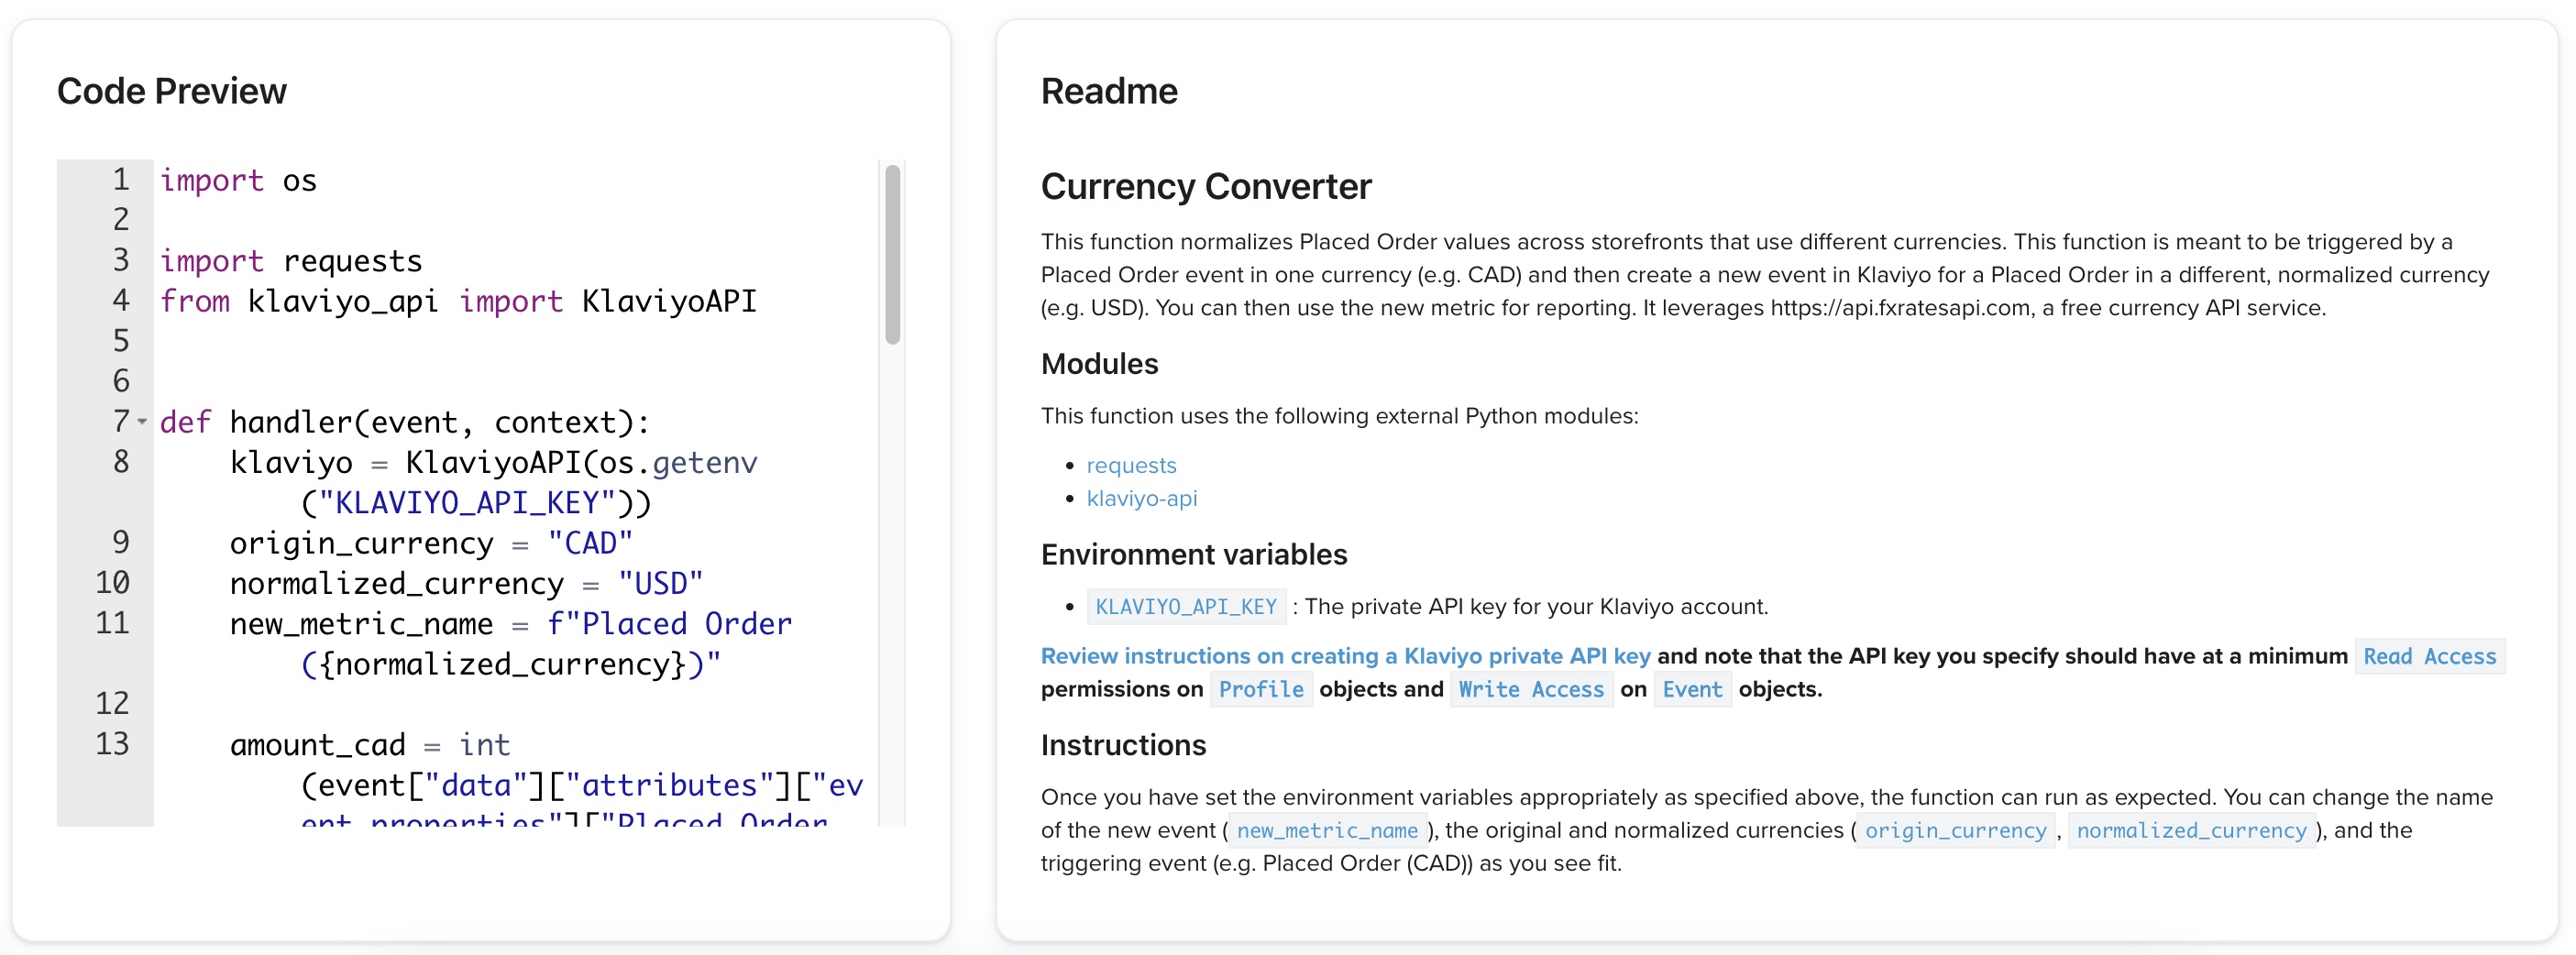Click the Modules section heading
2576x955 pixels.
[1099, 364]
